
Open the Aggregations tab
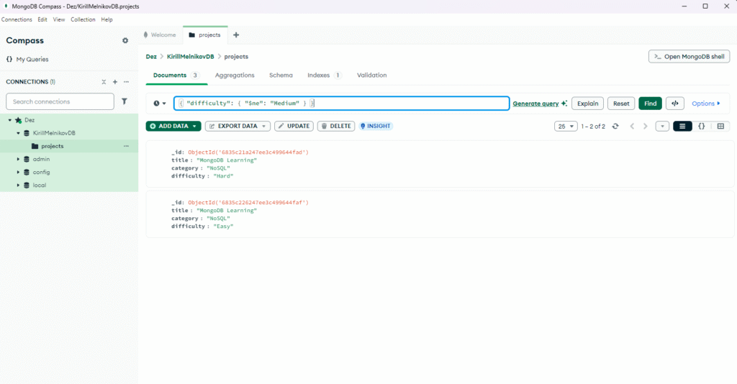tap(235, 75)
